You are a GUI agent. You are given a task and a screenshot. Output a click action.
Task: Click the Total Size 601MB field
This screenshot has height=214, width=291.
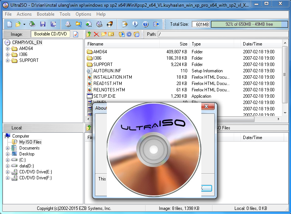tap(201, 24)
